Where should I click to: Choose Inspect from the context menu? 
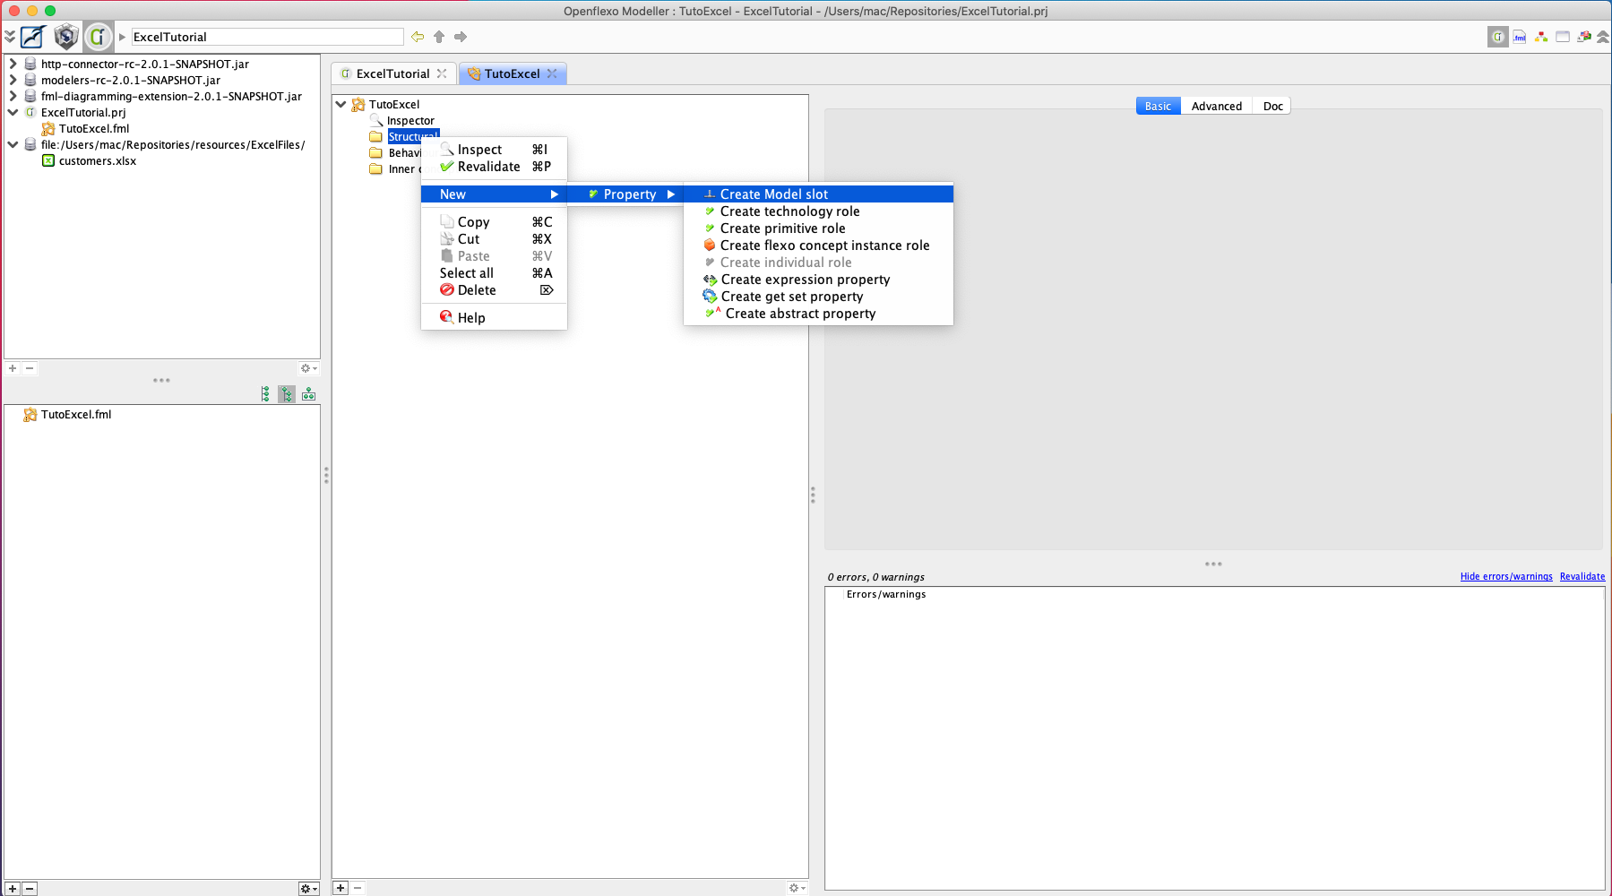tap(494, 150)
